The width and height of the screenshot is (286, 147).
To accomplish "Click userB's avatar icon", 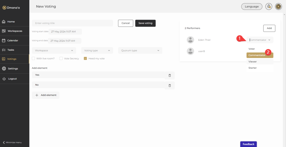I will [190, 51].
